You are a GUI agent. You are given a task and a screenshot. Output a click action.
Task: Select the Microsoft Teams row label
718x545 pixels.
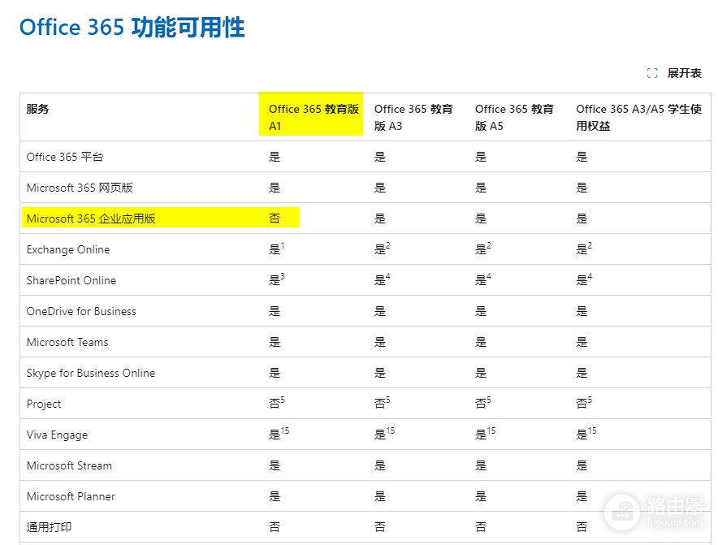[x=67, y=342]
